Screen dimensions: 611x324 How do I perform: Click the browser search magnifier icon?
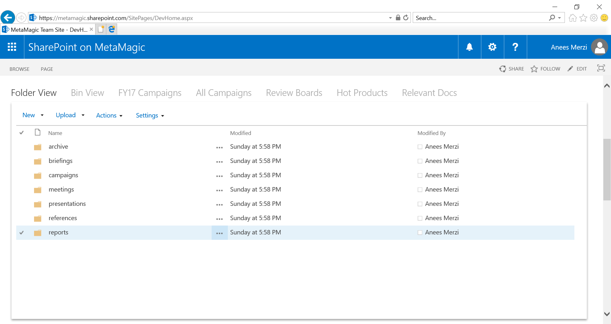click(552, 18)
